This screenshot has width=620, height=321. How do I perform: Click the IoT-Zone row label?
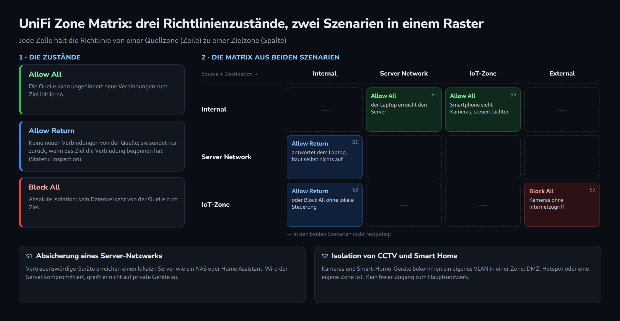(x=215, y=204)
